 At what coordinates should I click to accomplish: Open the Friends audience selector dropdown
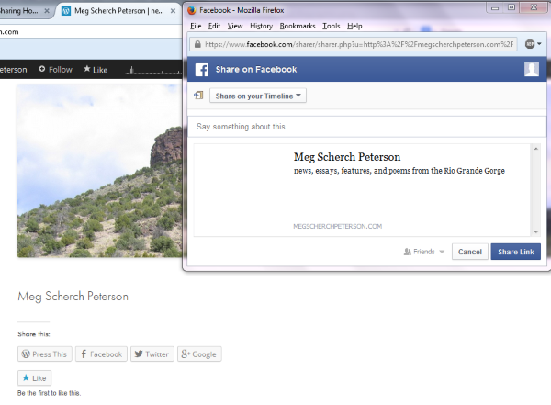pyautogui.click(x=424, y=252)
